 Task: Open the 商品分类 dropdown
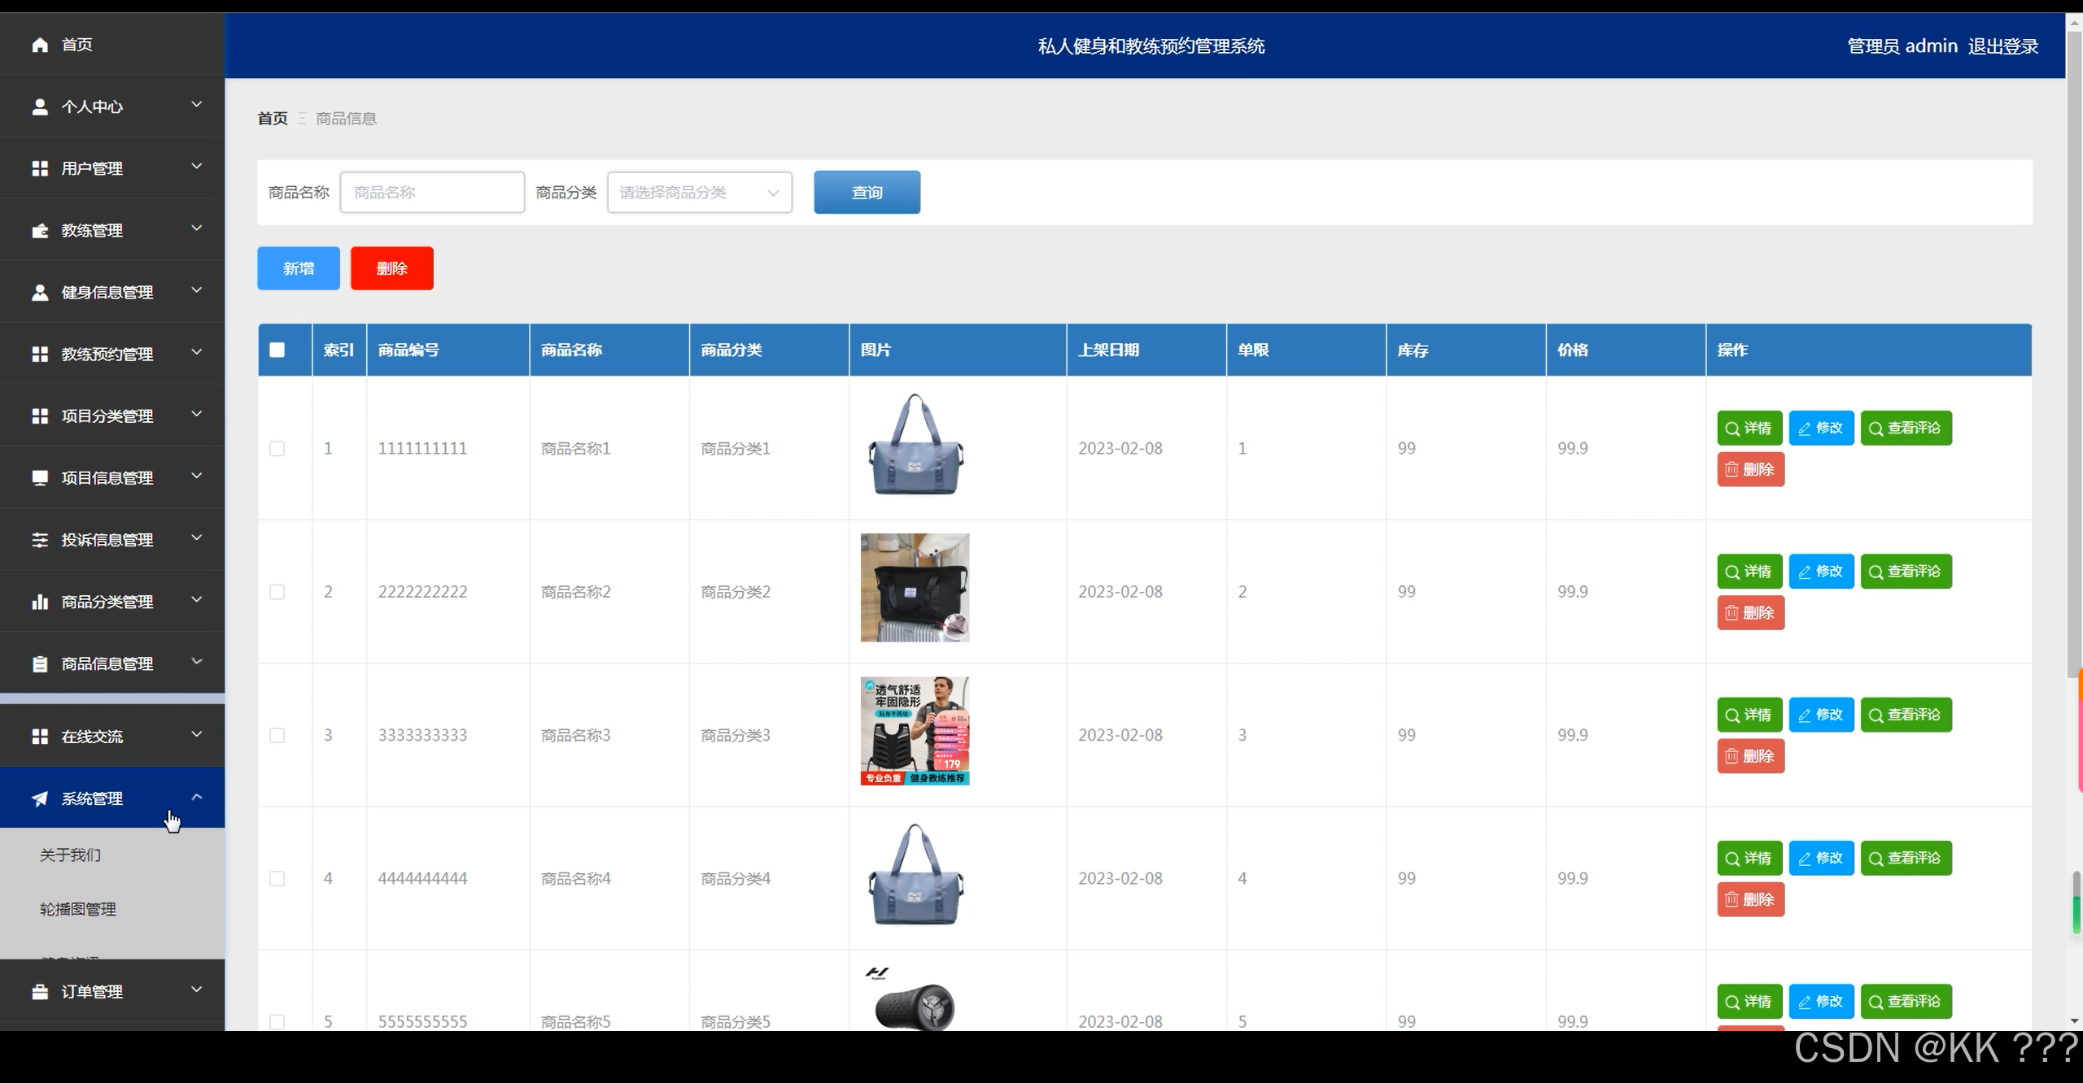coord(699,193)
